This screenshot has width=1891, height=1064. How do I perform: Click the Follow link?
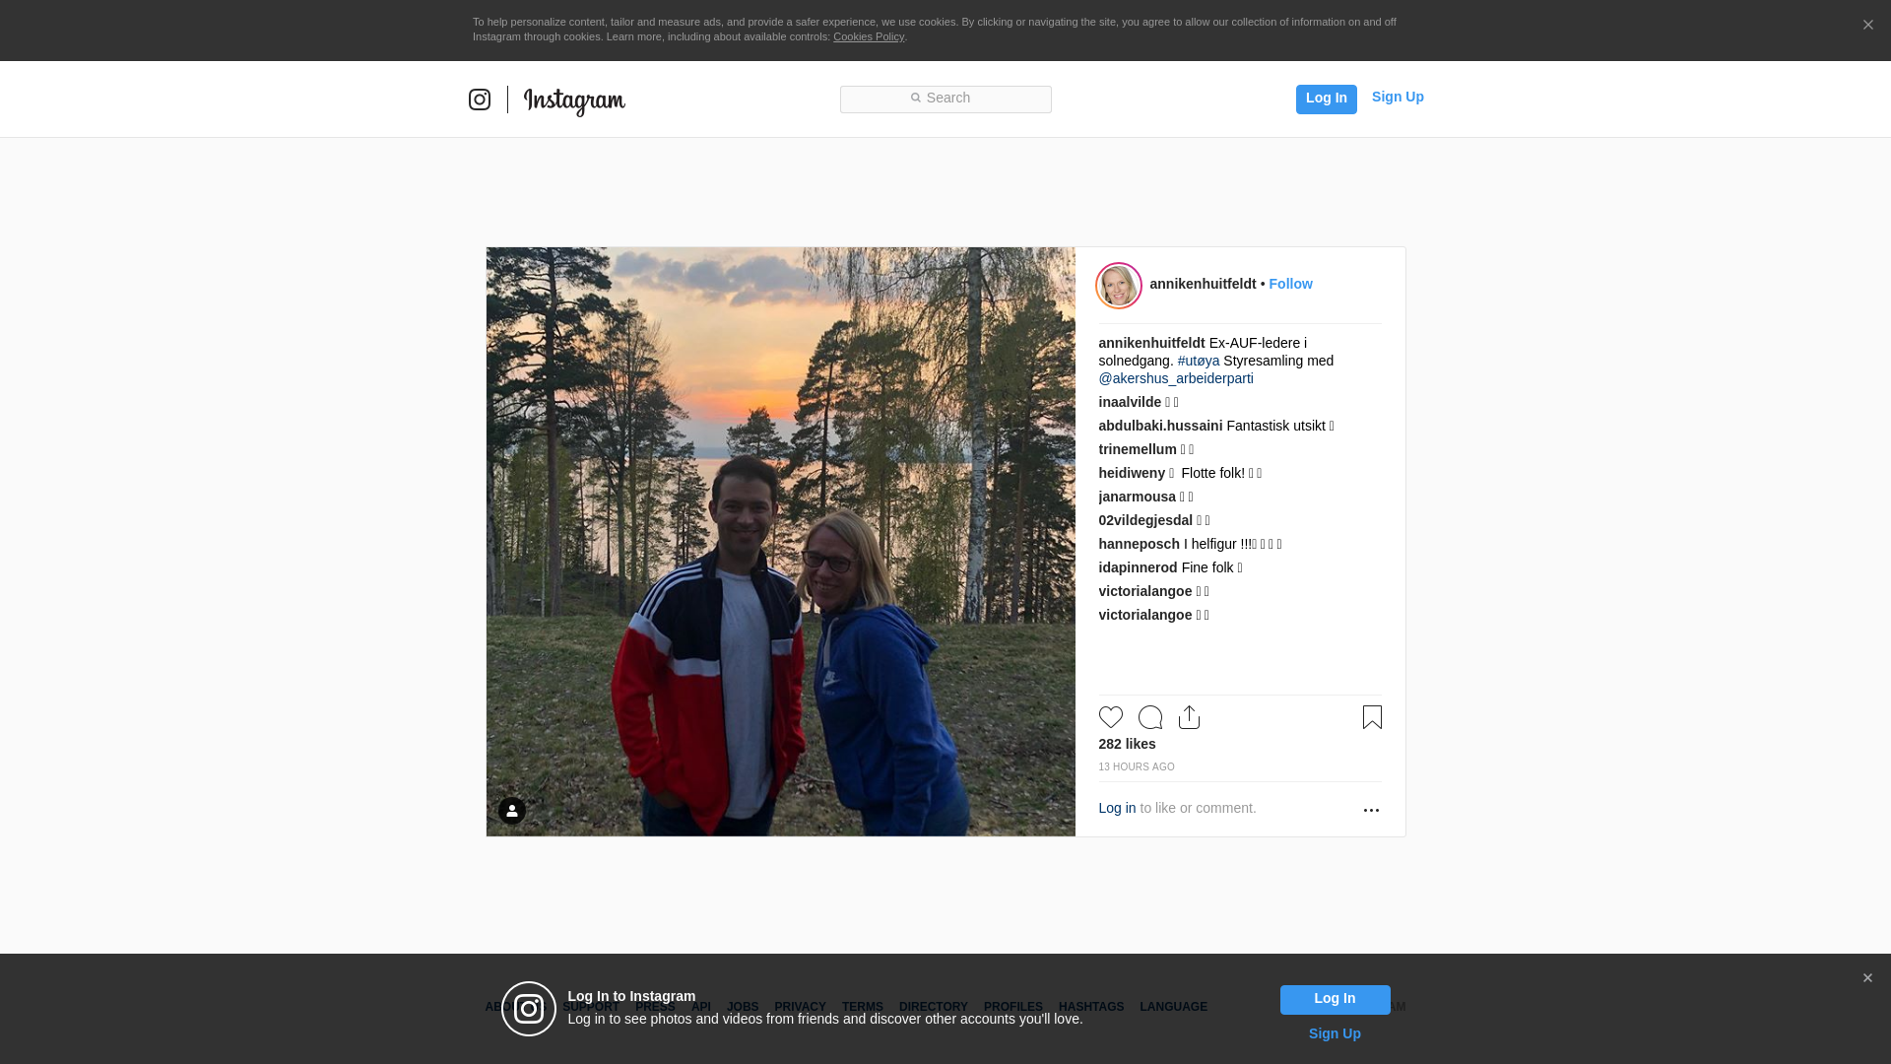tap(1290, 284)
